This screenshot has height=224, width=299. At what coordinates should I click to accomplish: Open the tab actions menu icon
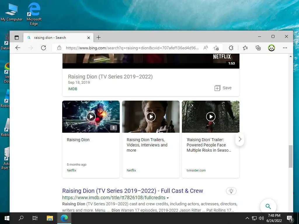click(x=17, y=38)
